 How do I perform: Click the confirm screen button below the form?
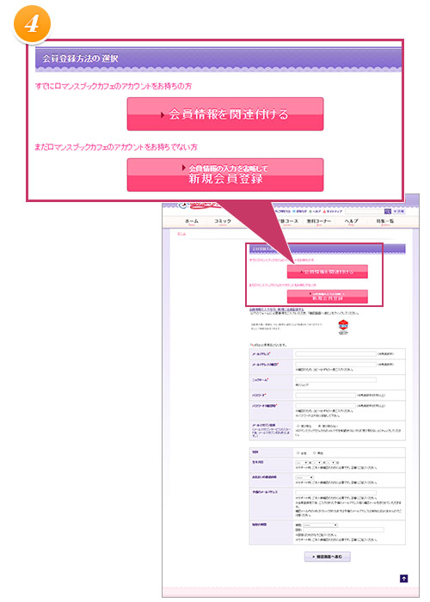(328, 556)
